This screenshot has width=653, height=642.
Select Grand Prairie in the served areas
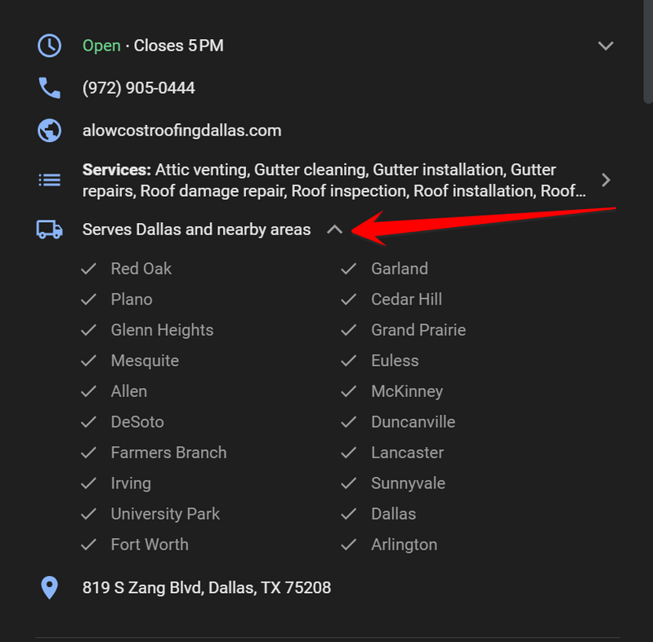coord(418,330)
